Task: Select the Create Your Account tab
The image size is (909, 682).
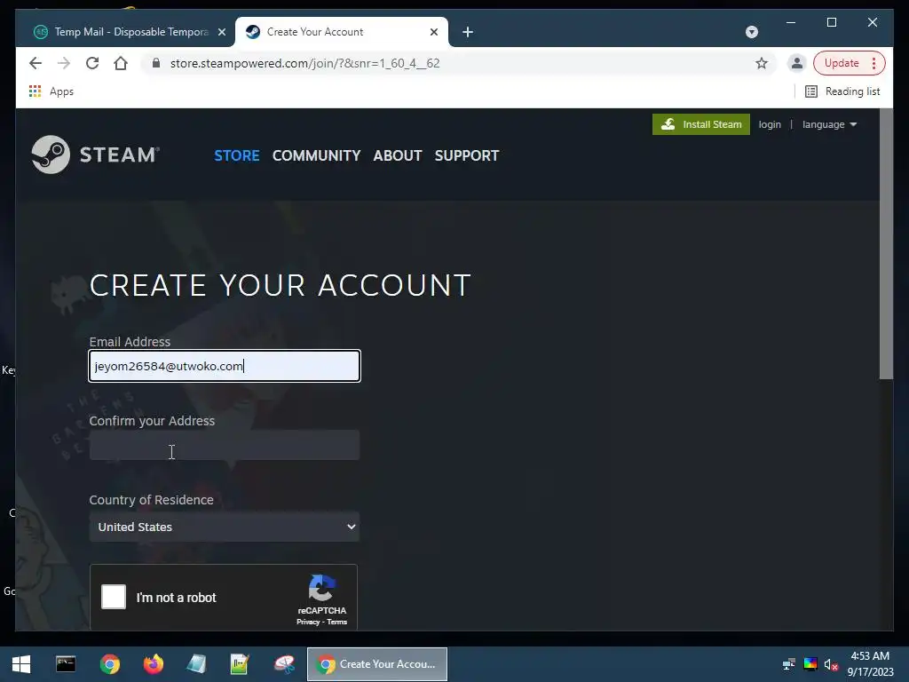Action: coord(342,32)
